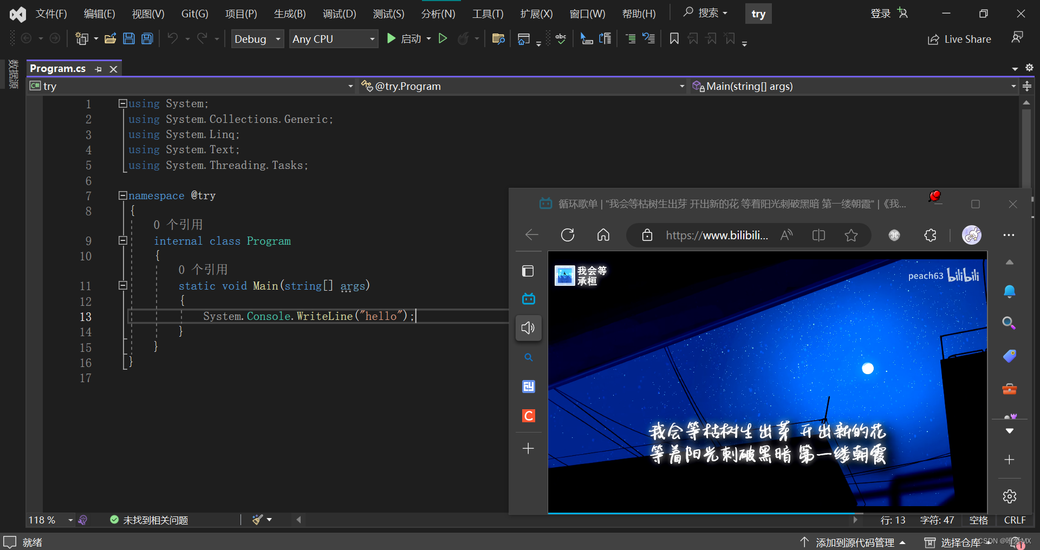The width and height of the screenshot is (1040, 550).
Task: Click 添加到源代码管理 in status bar
Action: click(853, 542)
